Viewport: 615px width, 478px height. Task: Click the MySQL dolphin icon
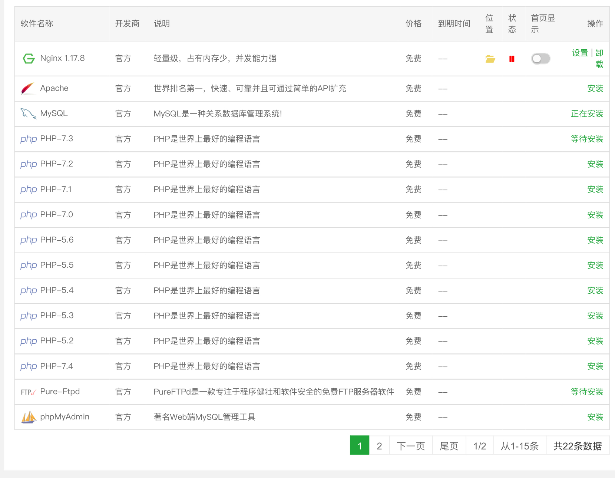tap(28, 113)
